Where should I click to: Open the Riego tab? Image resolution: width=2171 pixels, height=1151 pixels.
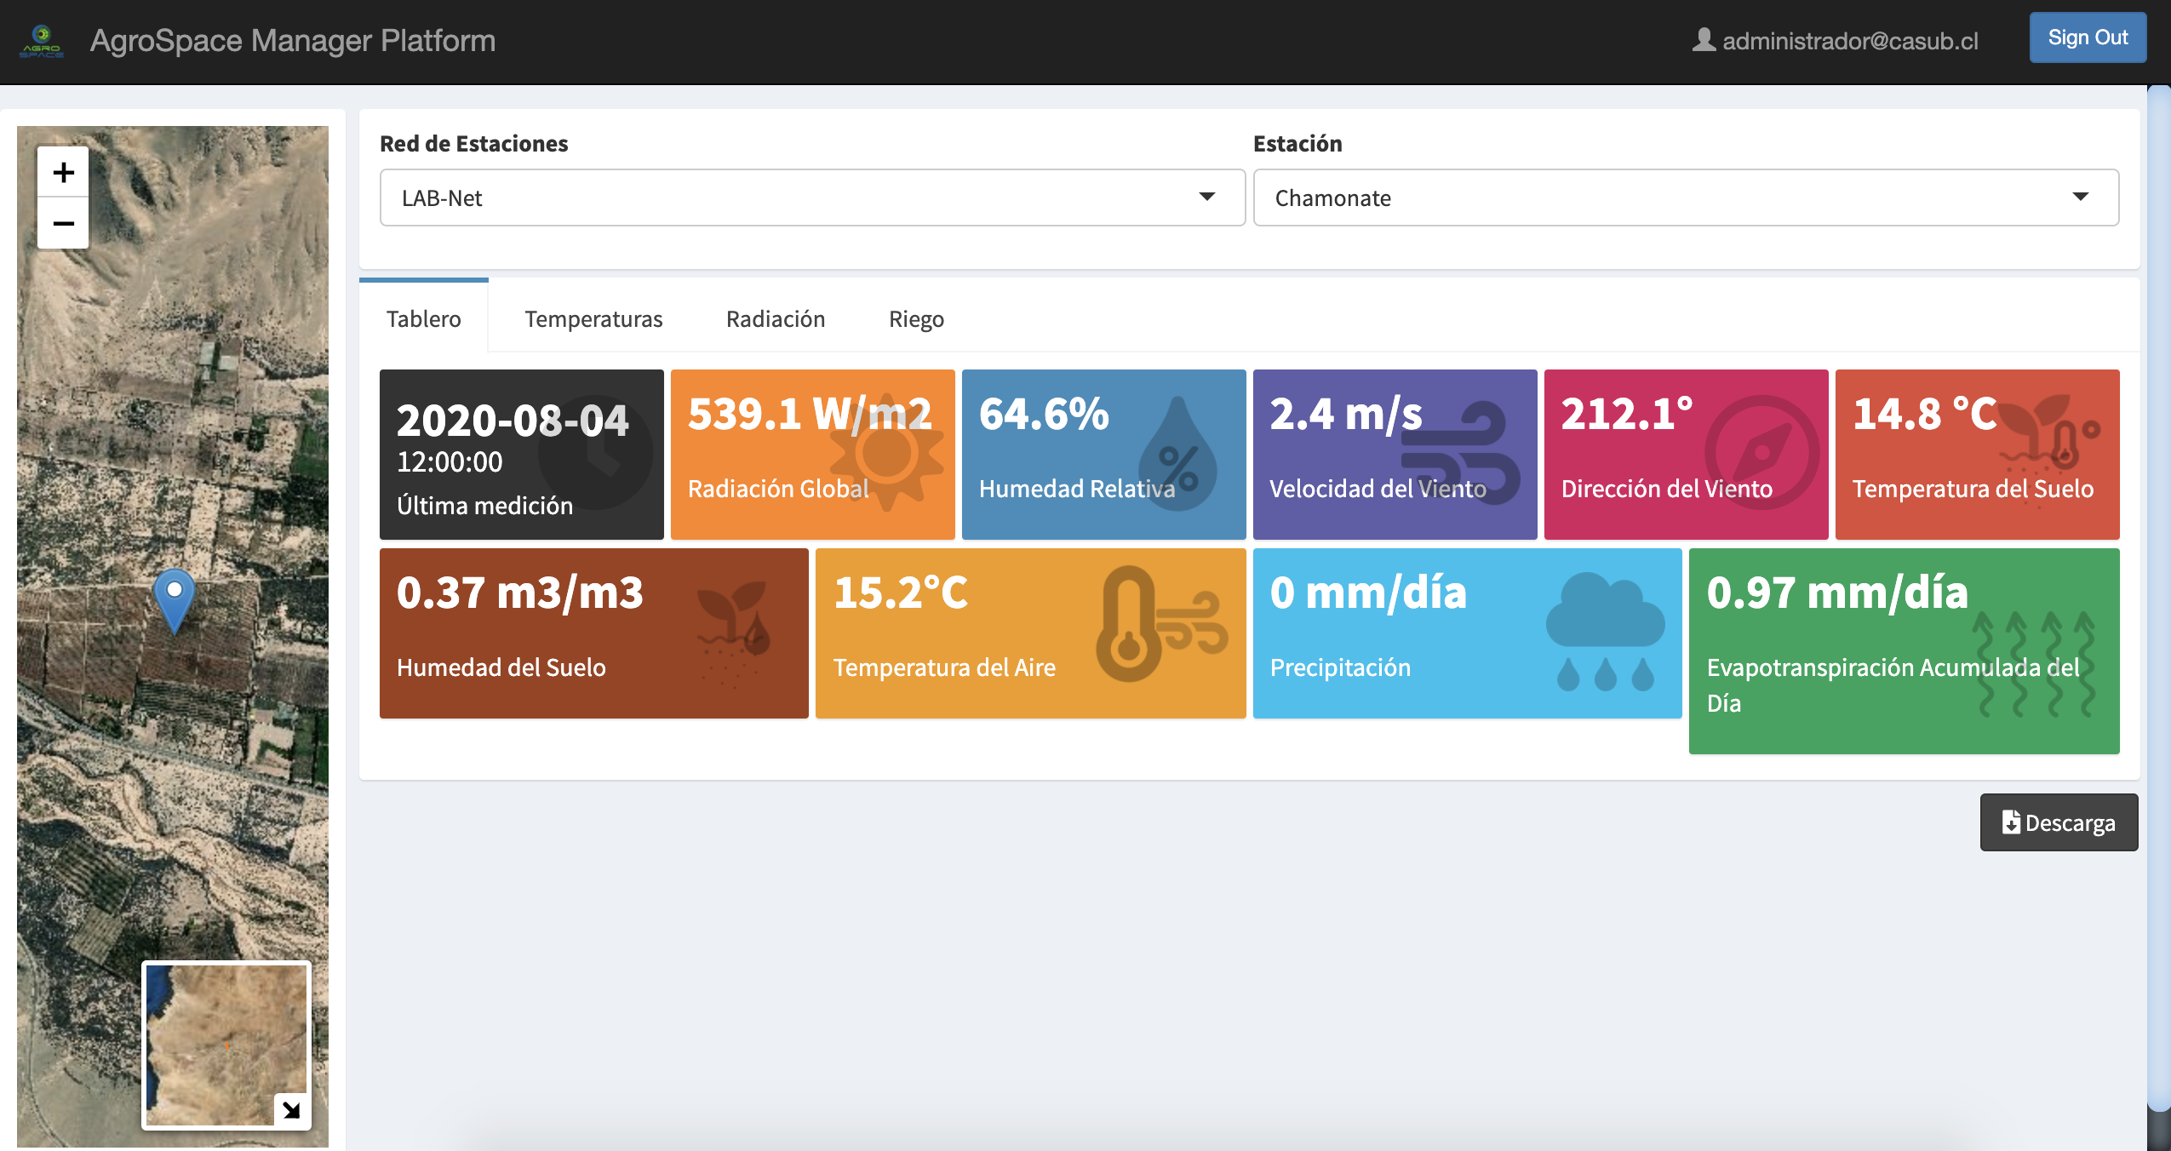(x=916, y=318)
